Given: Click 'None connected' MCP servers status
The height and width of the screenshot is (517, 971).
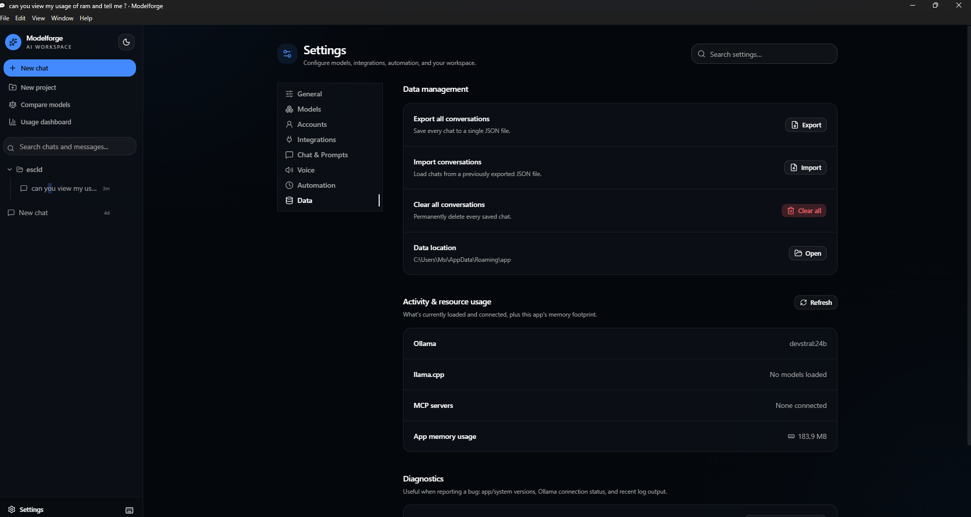Looking at the screenshot, I should pos(801,405).
